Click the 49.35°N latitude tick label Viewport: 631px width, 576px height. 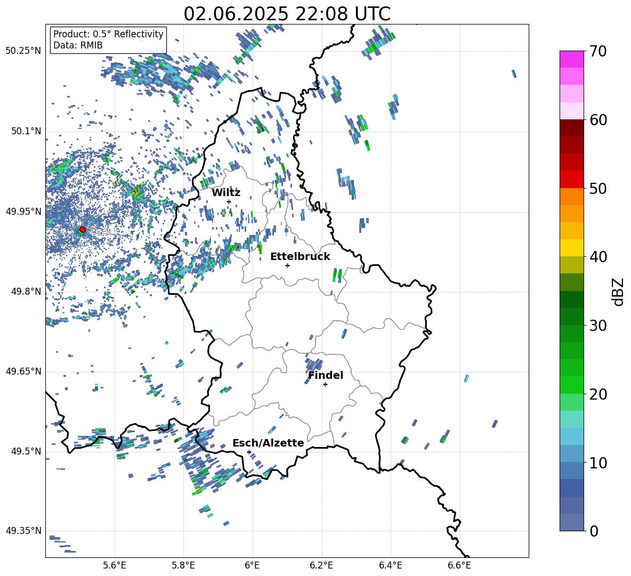23,531
